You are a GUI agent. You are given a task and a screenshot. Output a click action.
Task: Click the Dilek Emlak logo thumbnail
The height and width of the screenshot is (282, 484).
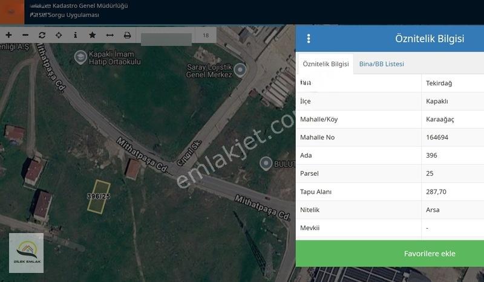point(26,253)
